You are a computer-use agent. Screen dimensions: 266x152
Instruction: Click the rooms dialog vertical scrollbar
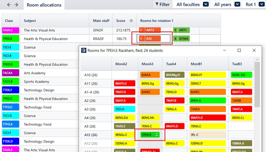[x=257, y=85]
